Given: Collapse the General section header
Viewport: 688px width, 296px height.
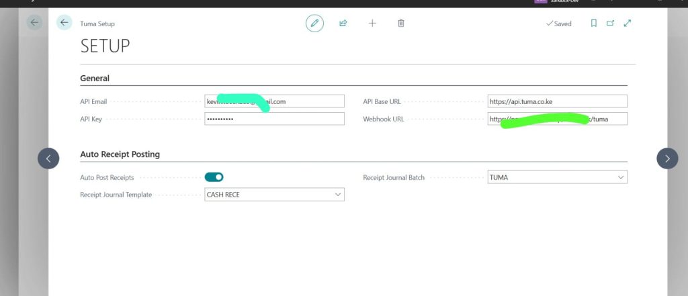Looking at the screenshot, I should tap(95, 79).
